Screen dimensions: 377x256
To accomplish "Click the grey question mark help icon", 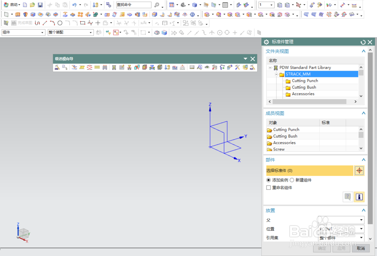I will 348,197.
